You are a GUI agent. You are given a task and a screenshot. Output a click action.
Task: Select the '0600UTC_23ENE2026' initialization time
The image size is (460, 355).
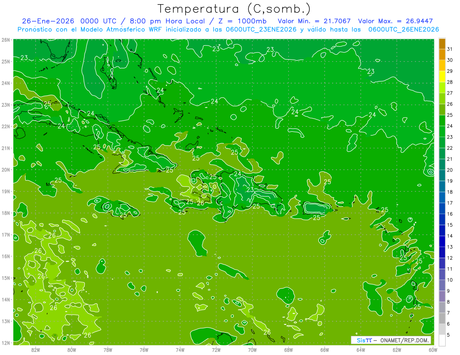[261, 29]
